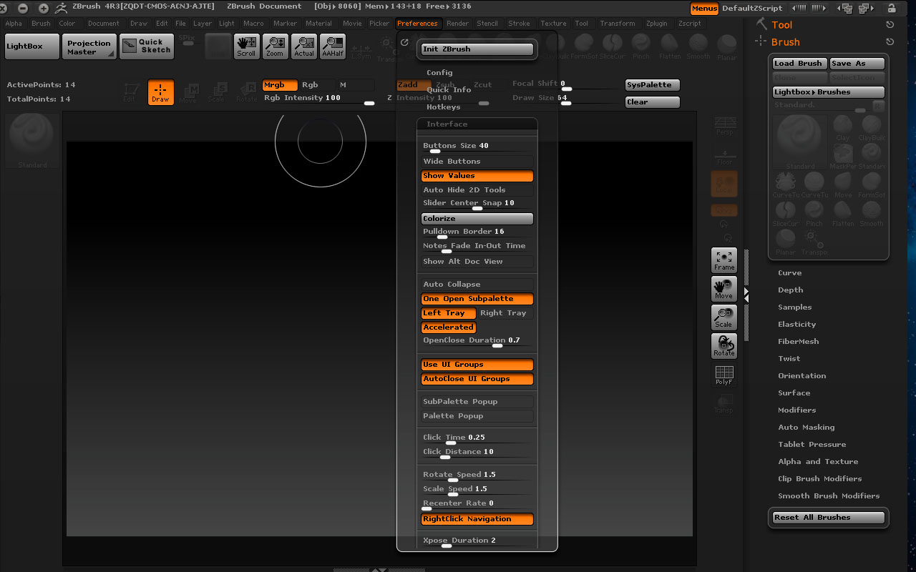Screen dimensions: 916x572
Task: Open the Document menu
Action: [103, 24]
